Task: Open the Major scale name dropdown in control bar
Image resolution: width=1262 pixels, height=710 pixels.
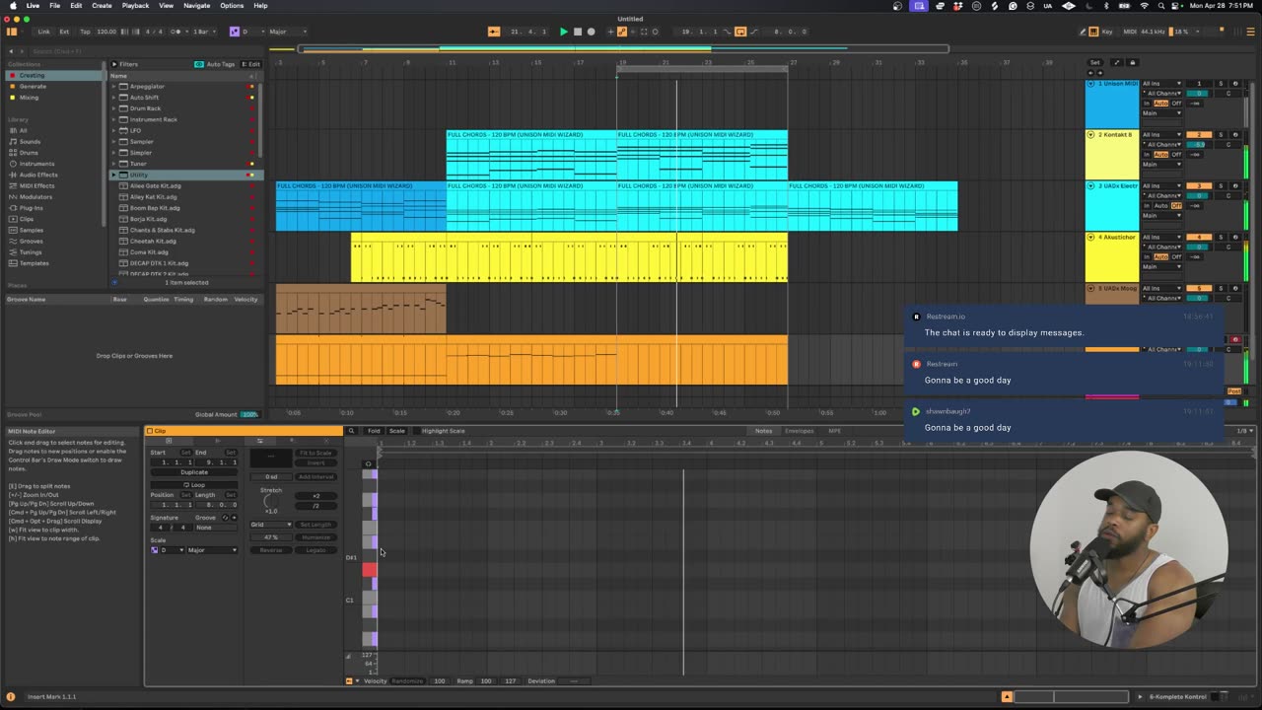Action: coord(286,32)
